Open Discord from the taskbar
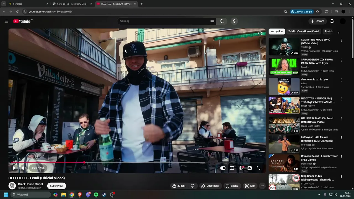This screenshot has width=354, height=199. coord(88,195)
